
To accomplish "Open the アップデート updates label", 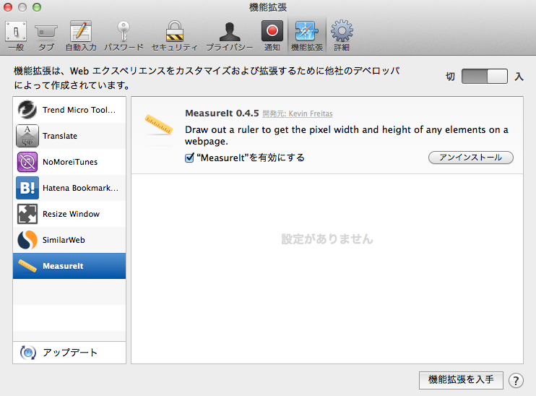I will [70, 352].
